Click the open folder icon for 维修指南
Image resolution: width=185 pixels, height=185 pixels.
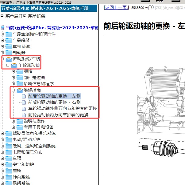pos(20,90)
